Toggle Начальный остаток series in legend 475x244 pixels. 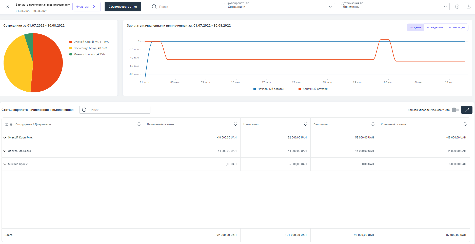click(269, 89)
